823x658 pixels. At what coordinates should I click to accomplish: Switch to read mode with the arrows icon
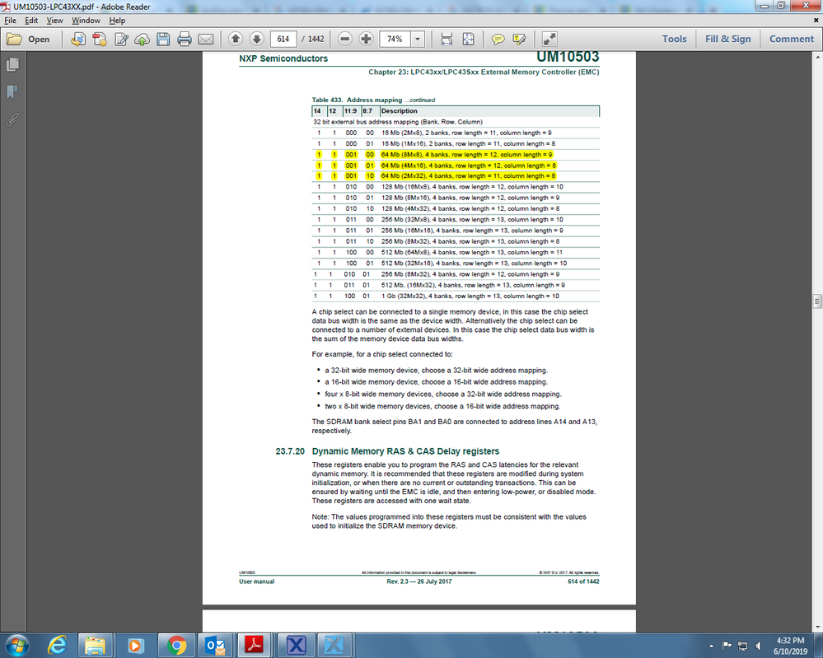pos(549,40)
